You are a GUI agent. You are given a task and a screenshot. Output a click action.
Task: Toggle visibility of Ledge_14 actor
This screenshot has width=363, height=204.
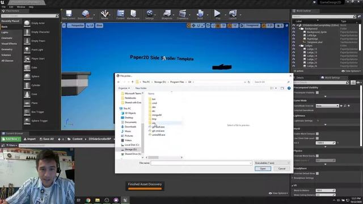[294, 56]
